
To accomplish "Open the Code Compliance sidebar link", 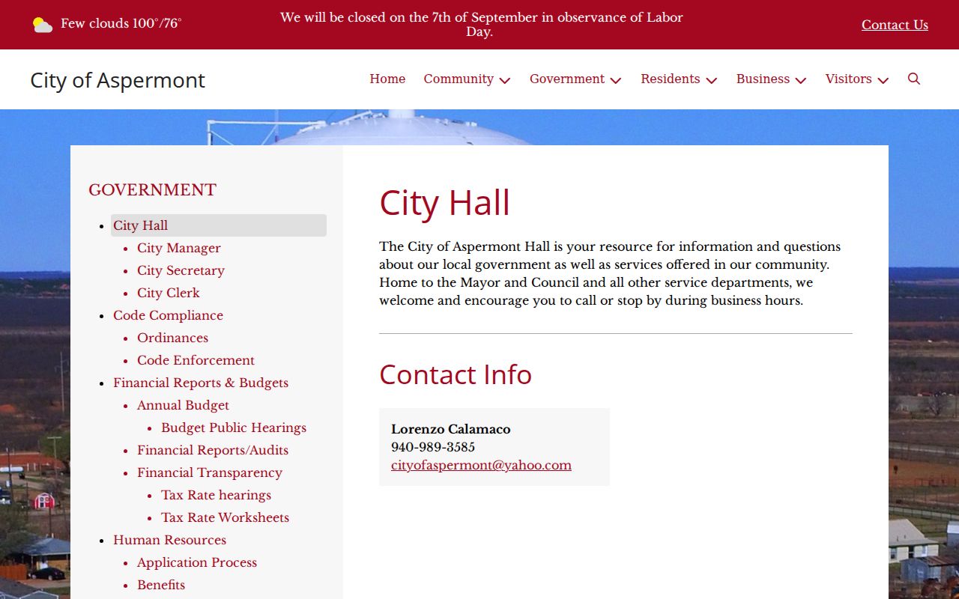I will [x=168, y=315].
